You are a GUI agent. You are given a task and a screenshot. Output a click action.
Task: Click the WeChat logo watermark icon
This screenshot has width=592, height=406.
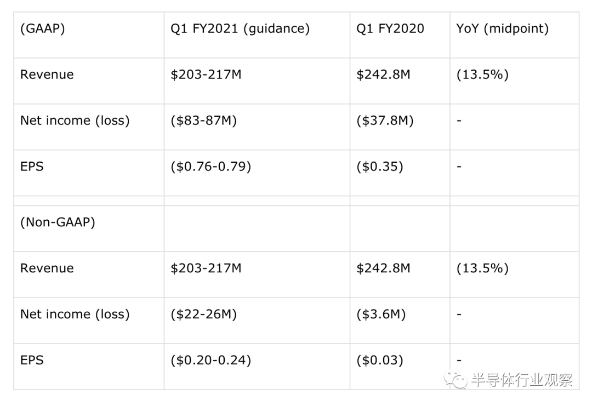[x=456, y=379]
